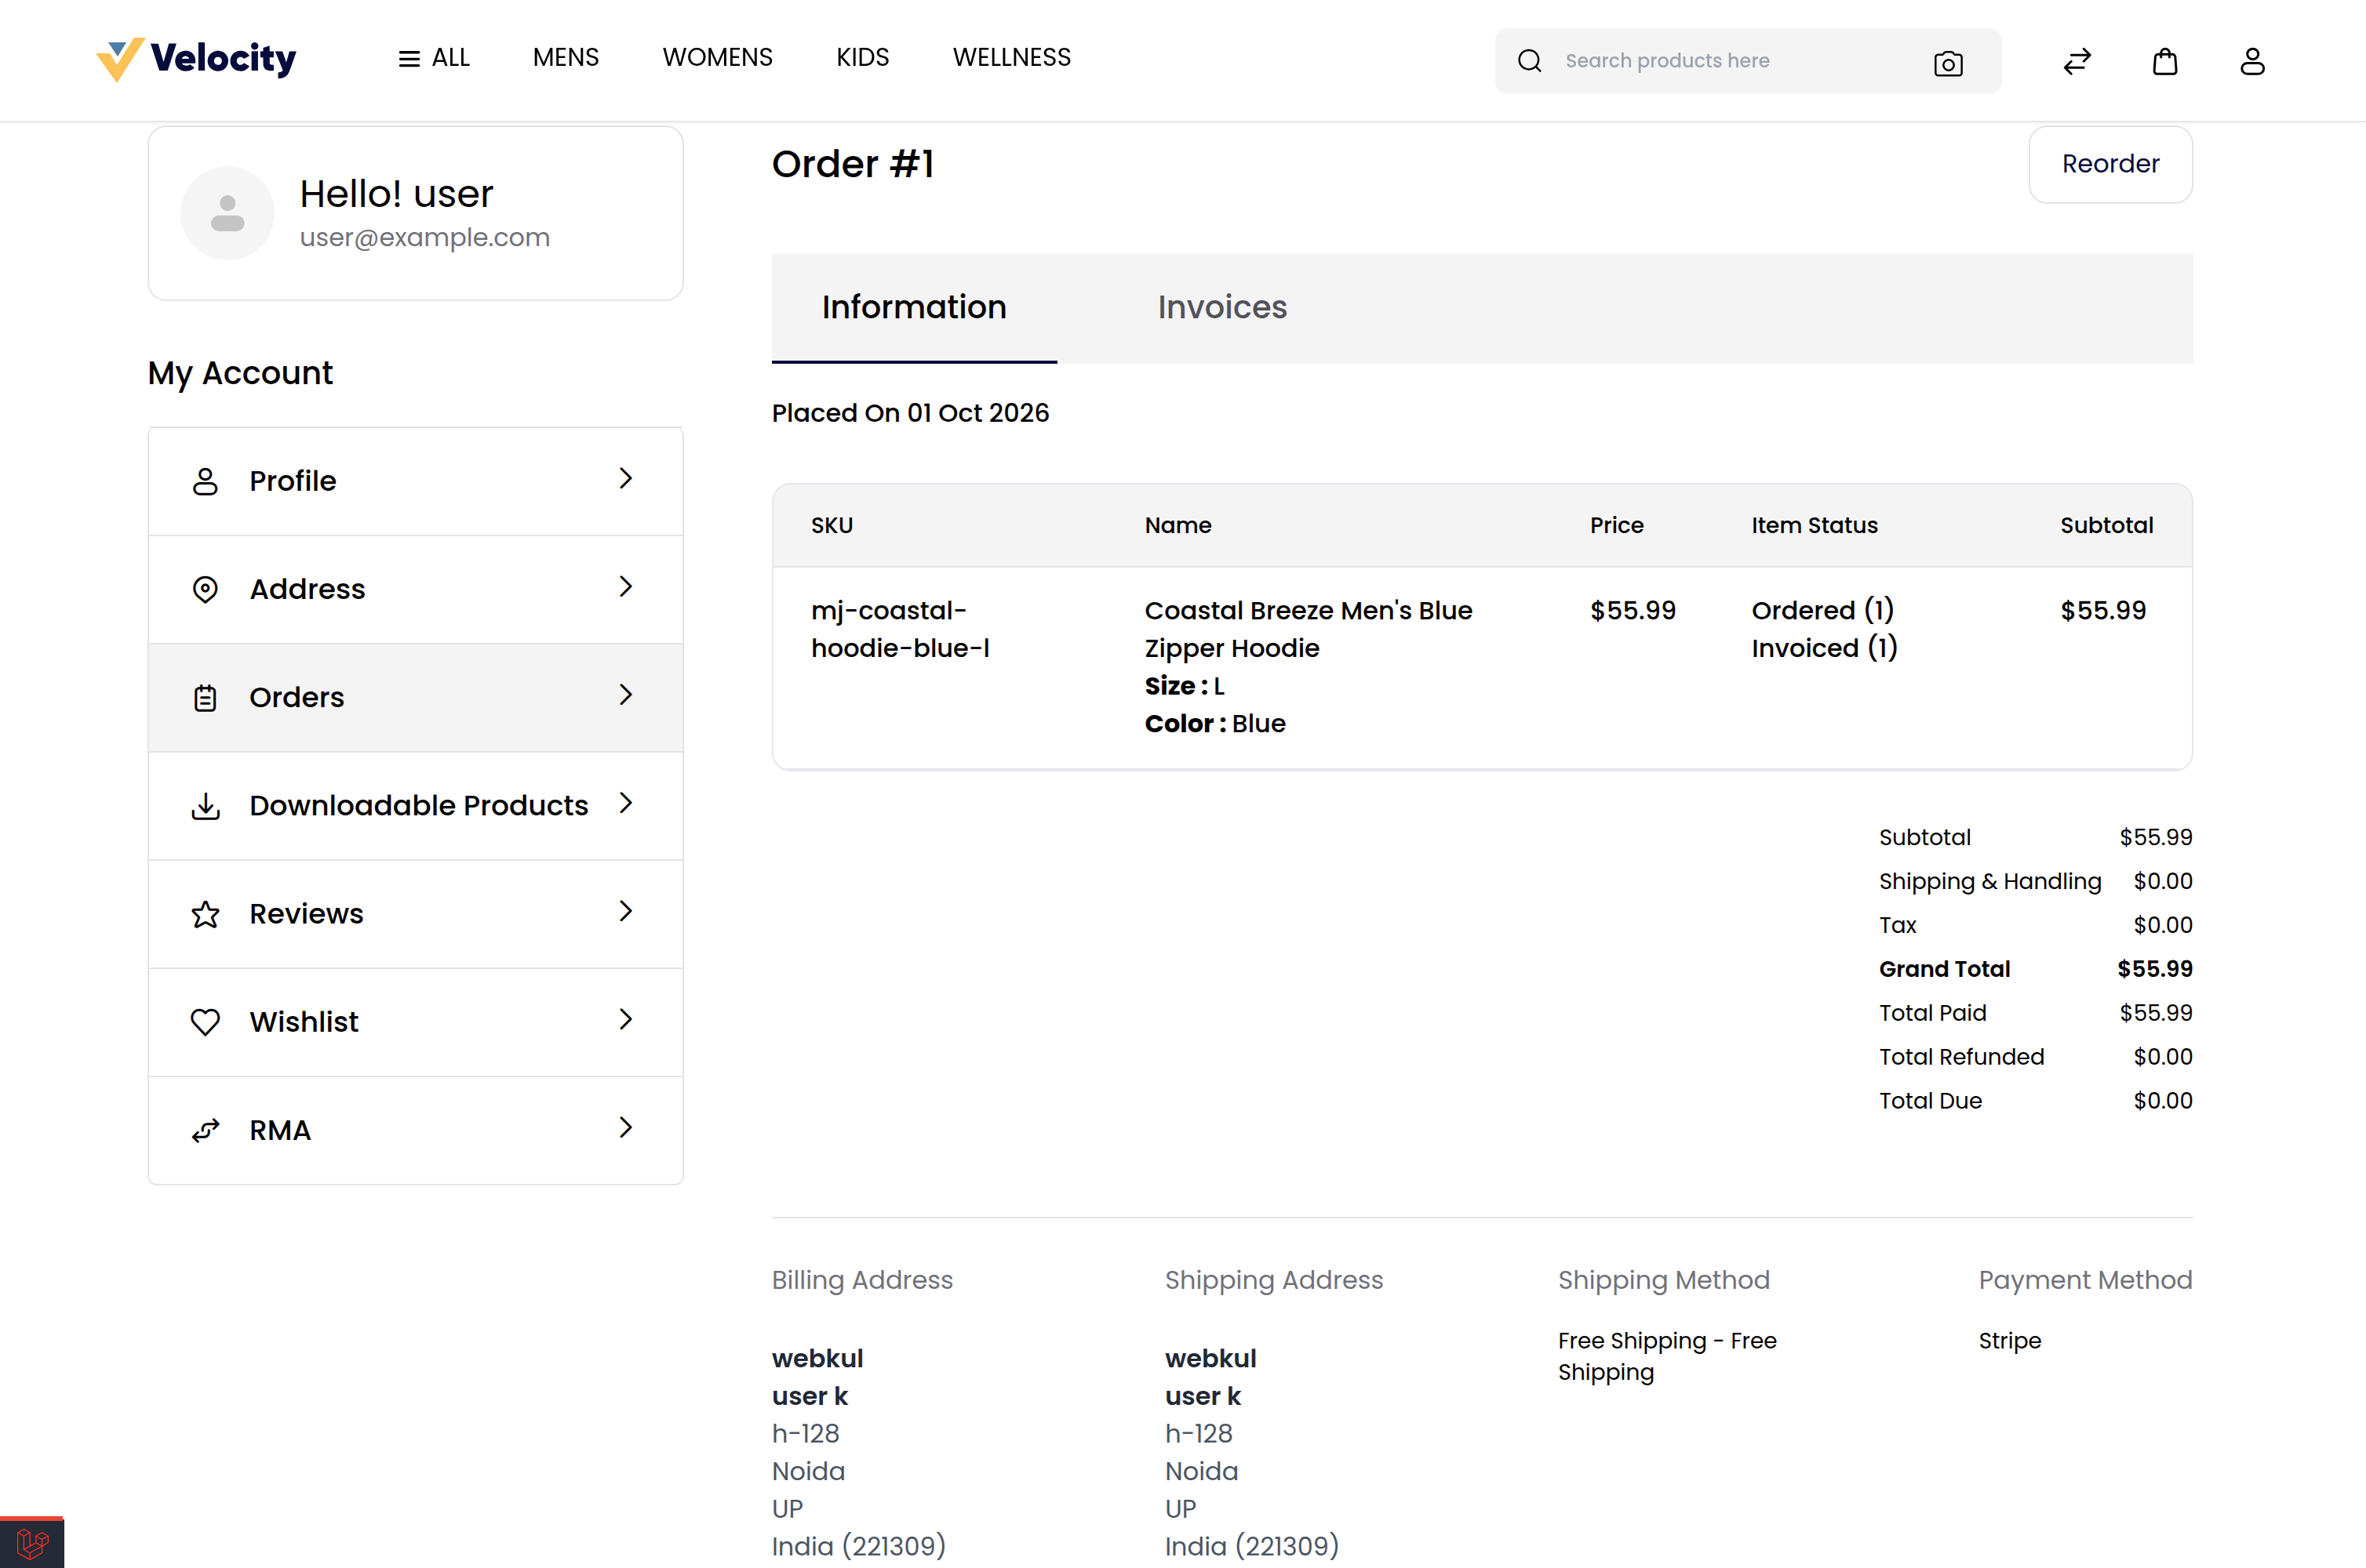Expand the Orders chevron arrow
This screenshot has height=1568, width=2366.
pyautogui.click(x=625, y=695)
